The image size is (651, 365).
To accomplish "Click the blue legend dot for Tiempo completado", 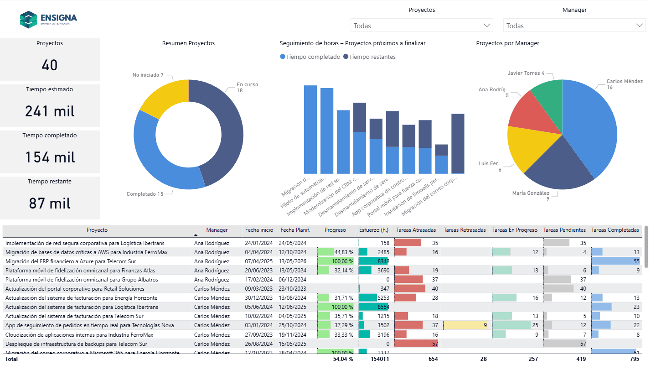I will [284, 57].
